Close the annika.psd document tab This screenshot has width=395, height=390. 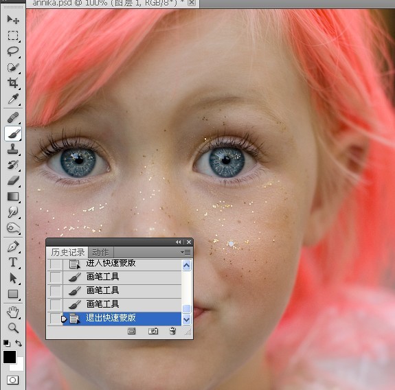coord(192,3)
